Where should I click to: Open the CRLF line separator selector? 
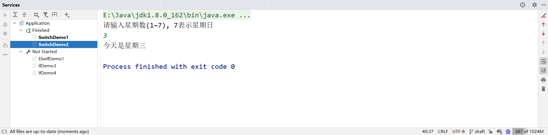pos(443,132)
